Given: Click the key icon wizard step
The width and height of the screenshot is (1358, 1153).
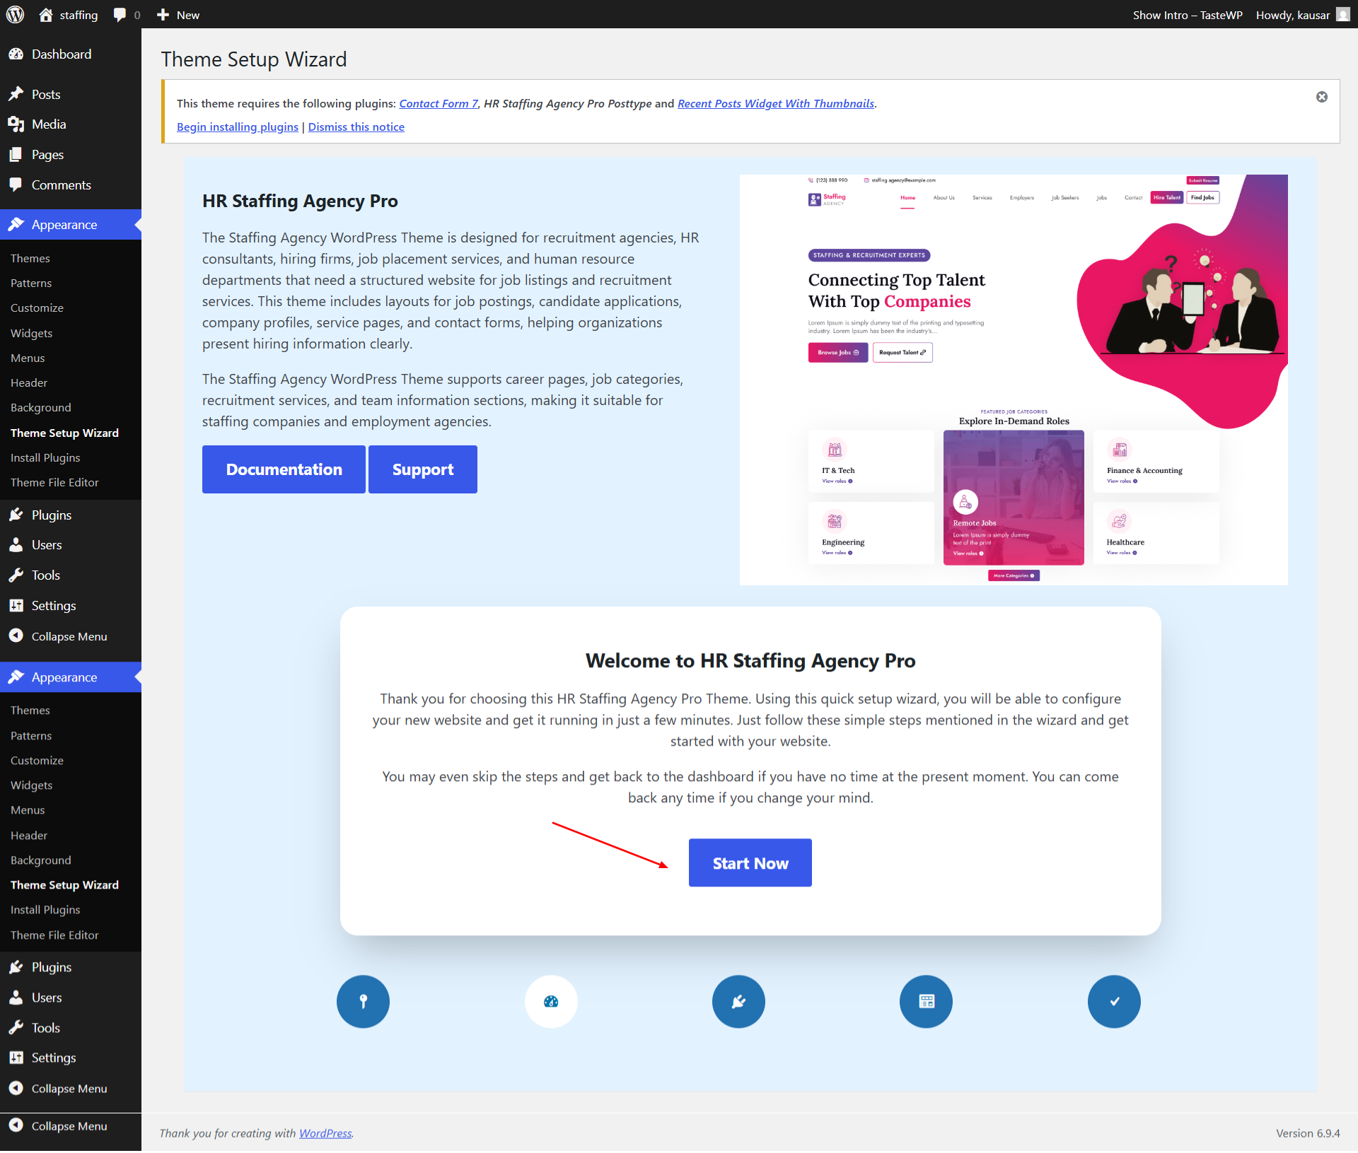Looking at the screenshot, I should click(363, 1001).
